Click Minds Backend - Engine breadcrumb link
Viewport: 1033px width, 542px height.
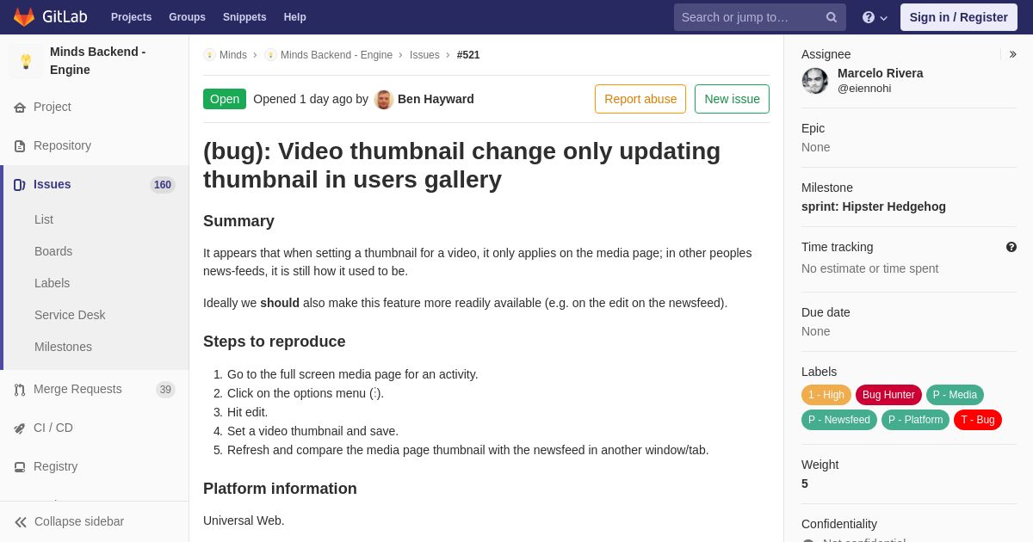point(337,55)
